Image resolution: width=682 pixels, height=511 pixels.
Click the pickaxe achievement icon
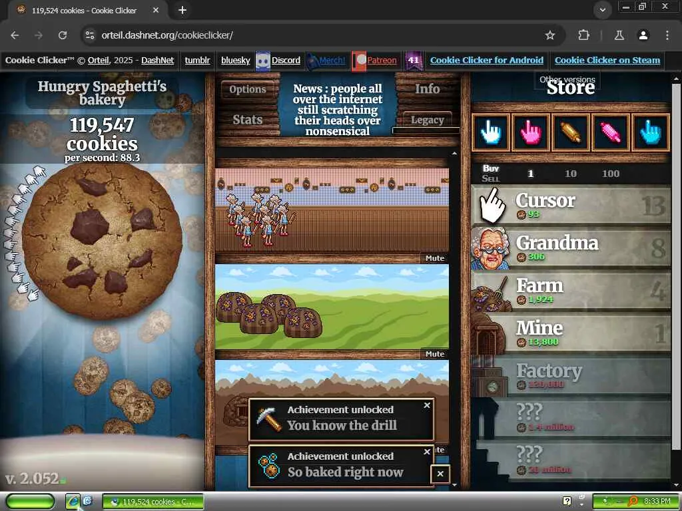269,419
